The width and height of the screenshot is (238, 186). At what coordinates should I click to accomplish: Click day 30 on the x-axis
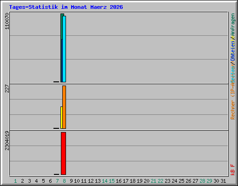(x=216, y=181)
